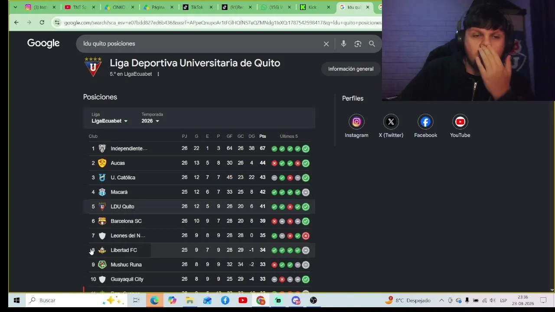Open Google Lens image search
The image size is (555, 312).
click(x=358, y=44)
